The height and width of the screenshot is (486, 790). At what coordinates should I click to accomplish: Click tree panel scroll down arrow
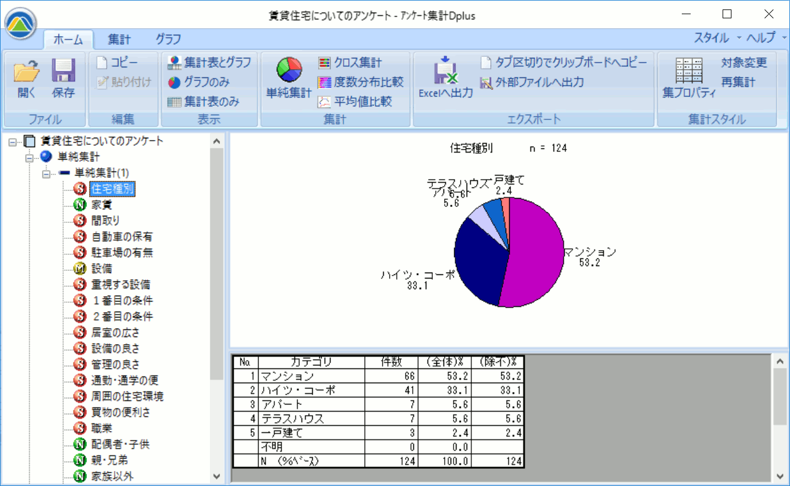216,476
